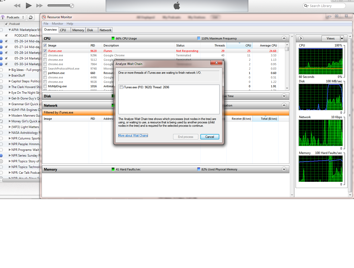The width and height of the screenshot is (354, 268).
Task: Open the File menu in Resource Monitor
Action: [46, 24]
